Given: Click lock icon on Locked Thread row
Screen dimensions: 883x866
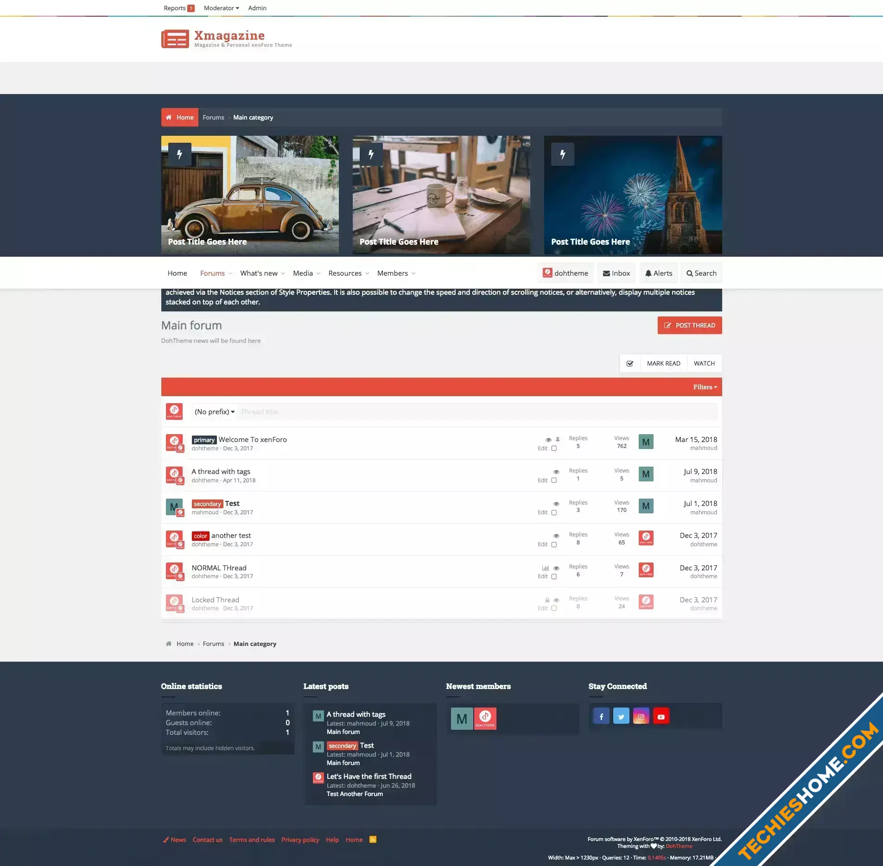Looking at the screenshot, I should coord(547,600).
